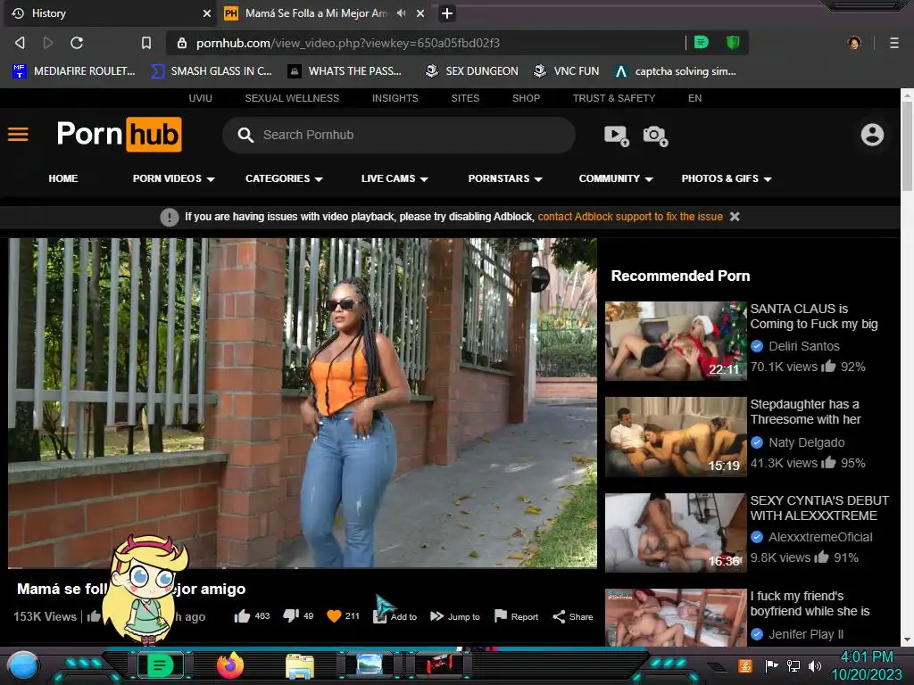Open the browser main menu icon

pyautogui.click(x=894, y=43)
